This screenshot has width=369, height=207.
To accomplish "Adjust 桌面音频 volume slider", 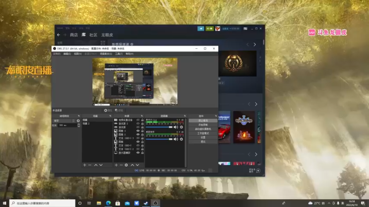I will click(x=159, y=139).
